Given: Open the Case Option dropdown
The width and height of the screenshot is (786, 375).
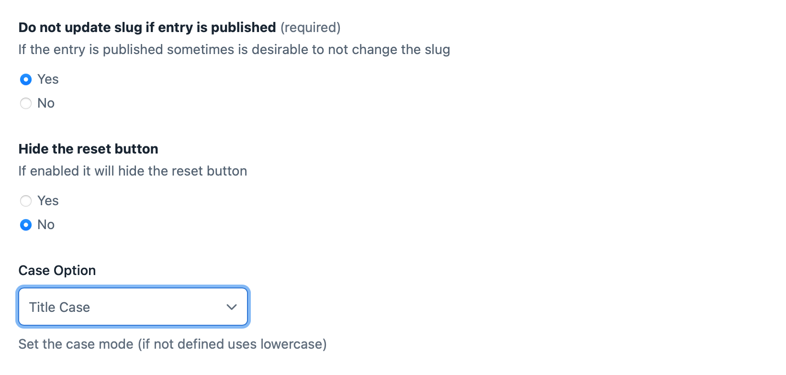Looking at the screenshot, I should [133, 307].
